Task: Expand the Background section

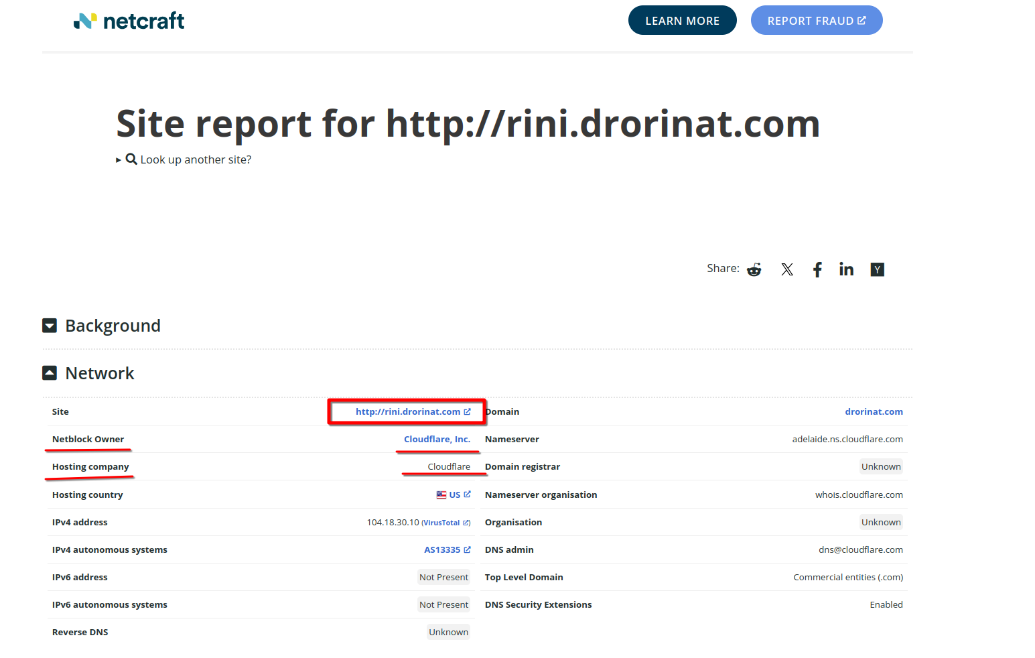Action: pyautogui.click(x=50, y=326)
